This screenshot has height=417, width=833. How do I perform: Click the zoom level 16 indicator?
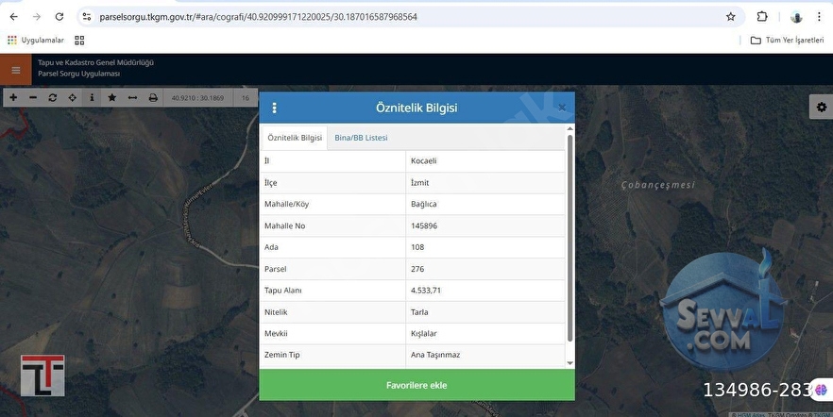245,97
